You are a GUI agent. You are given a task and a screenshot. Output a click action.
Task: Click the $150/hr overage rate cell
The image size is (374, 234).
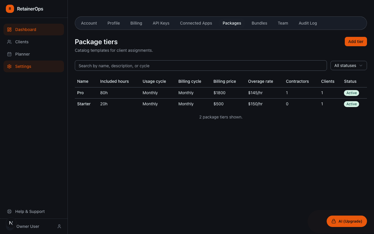255,104
